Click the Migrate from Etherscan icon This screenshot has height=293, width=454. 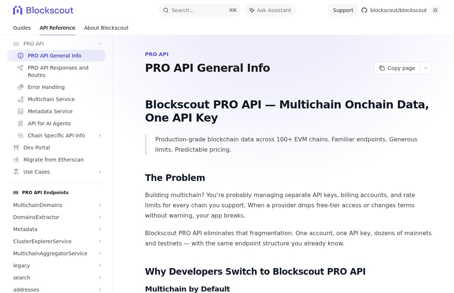click(16, 160)
